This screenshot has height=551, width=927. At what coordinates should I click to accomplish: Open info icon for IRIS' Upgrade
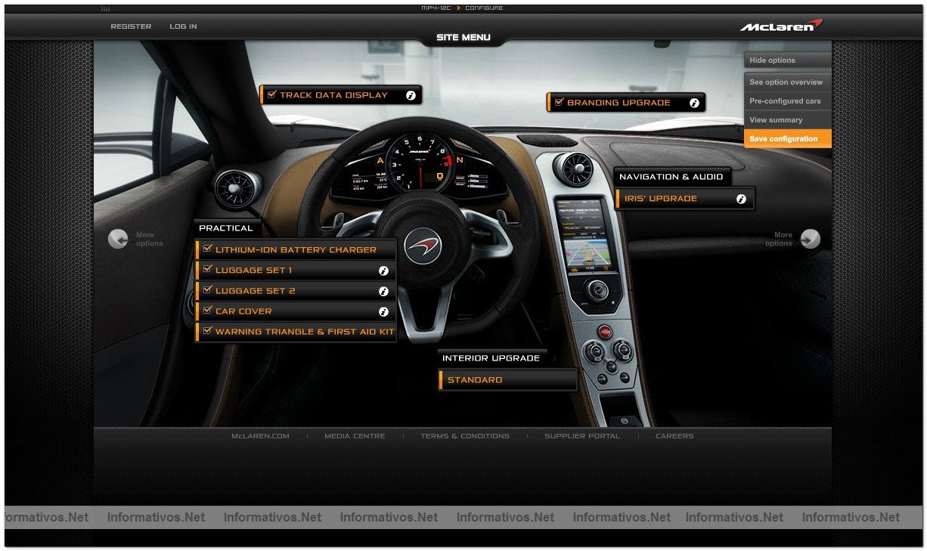[741, 199]
